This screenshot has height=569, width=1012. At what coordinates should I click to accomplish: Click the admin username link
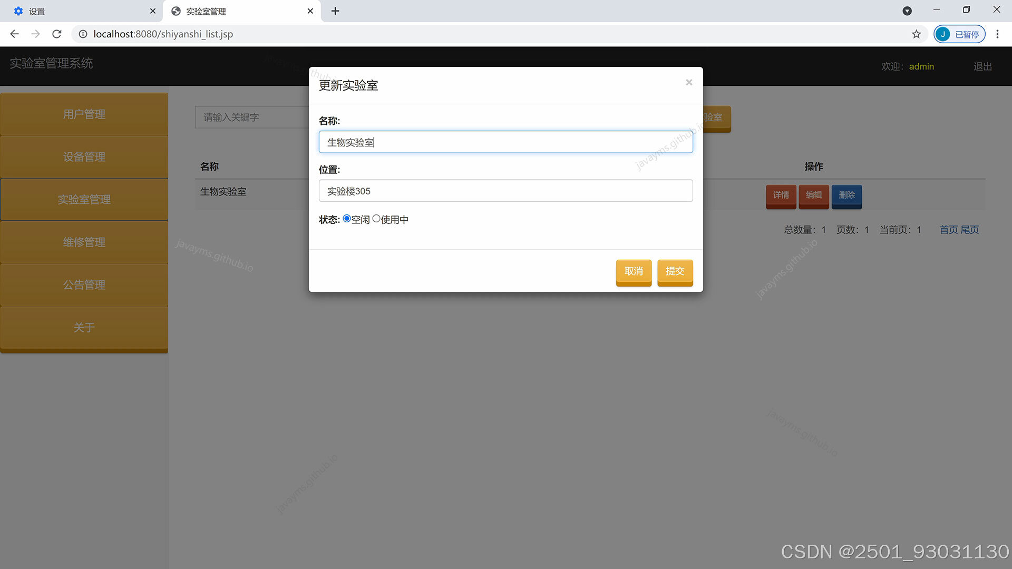[x=921, y=66]
